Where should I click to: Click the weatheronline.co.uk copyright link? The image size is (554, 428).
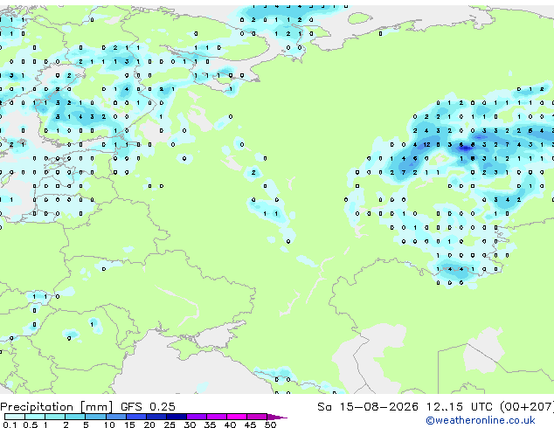[481, 420]
